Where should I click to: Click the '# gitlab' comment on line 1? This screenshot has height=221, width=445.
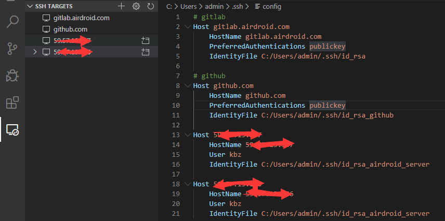pos(209,17)
